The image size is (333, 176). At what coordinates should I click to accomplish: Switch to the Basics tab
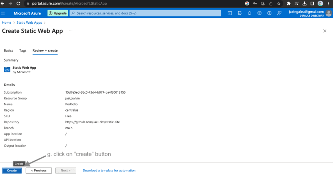tap(8, 50)
